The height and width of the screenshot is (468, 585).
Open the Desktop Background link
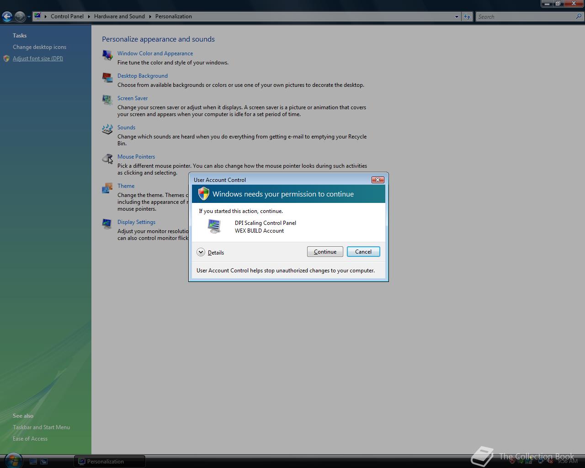(x=143, y=76)
